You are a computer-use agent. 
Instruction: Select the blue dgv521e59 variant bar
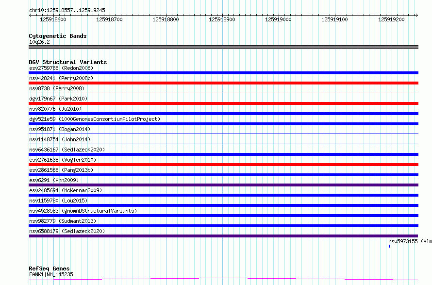click(223, 124)
